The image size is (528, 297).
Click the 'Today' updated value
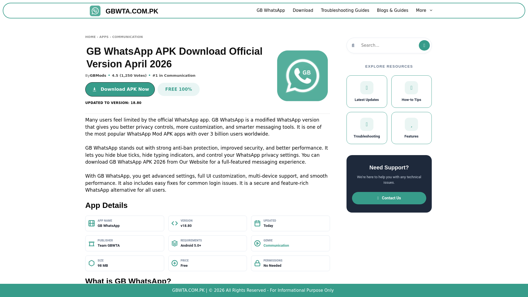tap(268, 226)
